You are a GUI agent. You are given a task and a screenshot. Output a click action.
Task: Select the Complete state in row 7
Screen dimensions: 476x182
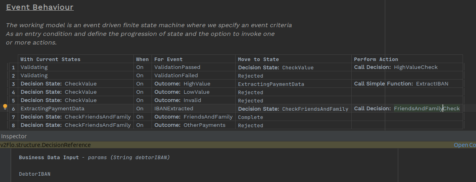(250, 117)
